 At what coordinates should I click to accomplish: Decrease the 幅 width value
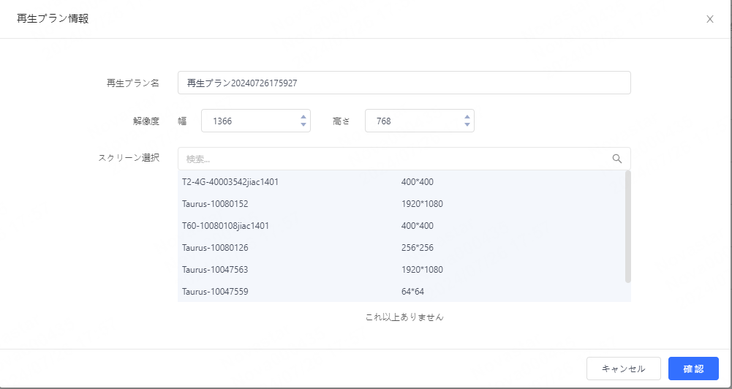pyautogui.click(x=303, y=125)
